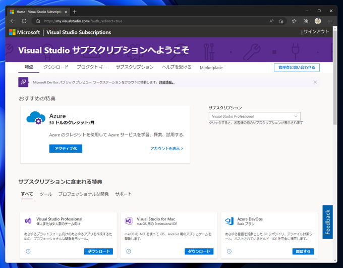Open a new browser tab
343x268 pixels.
[x=75, y=12]
